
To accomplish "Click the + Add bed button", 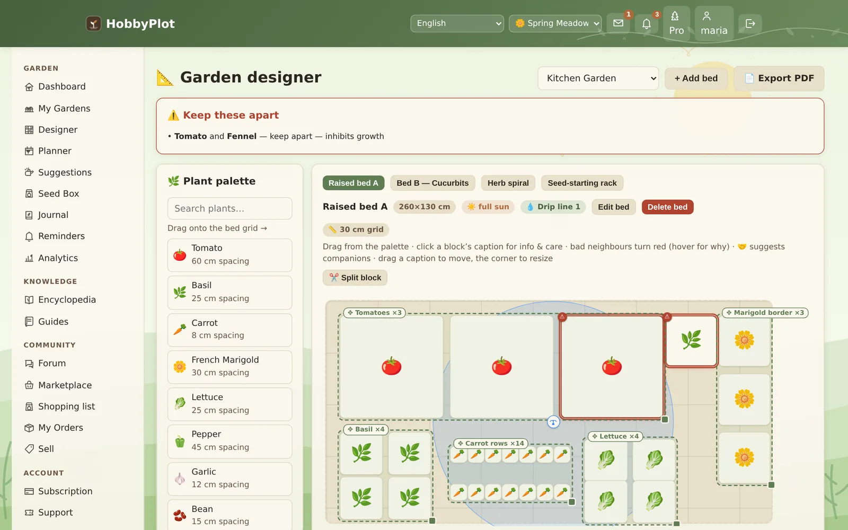I will (696, 78).
